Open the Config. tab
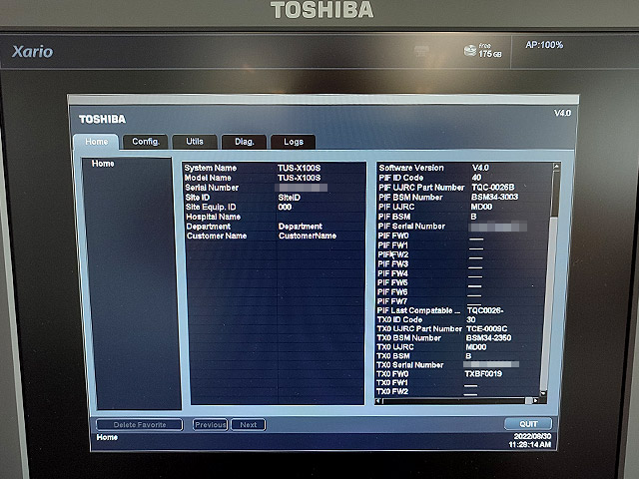The height and width of the screenshot is (479, 639). click(x=146, y=142)
